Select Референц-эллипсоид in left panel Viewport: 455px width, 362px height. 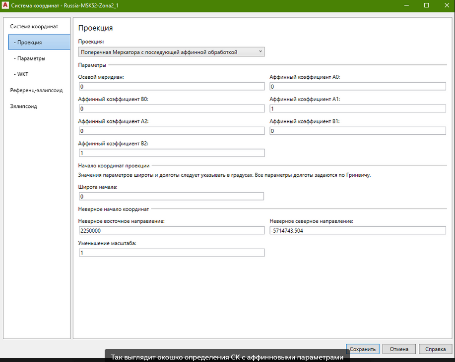tap(36, 90)
